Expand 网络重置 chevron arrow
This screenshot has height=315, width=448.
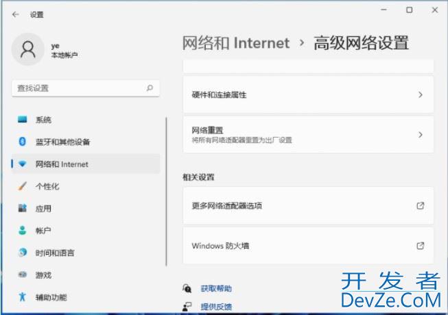pyautogui.click(x=421, y=134)
